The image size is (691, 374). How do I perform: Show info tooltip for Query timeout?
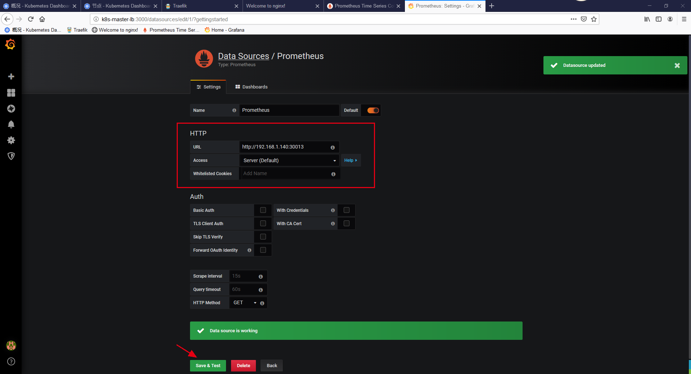coord(261,290)
